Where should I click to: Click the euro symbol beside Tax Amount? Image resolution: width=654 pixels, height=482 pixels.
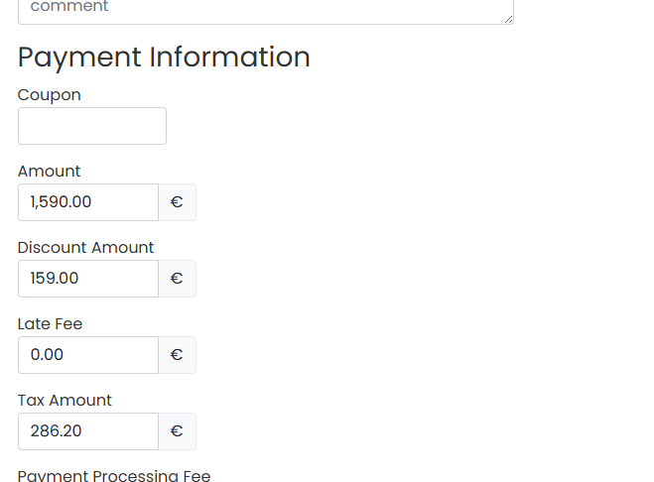(177, 431)
